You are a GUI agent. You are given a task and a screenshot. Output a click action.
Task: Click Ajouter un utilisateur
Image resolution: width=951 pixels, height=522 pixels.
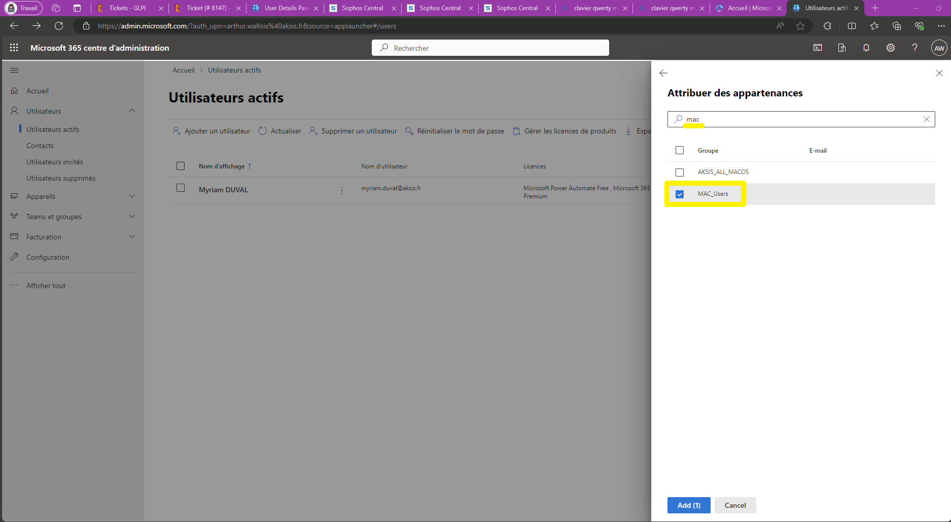(212, 131)
